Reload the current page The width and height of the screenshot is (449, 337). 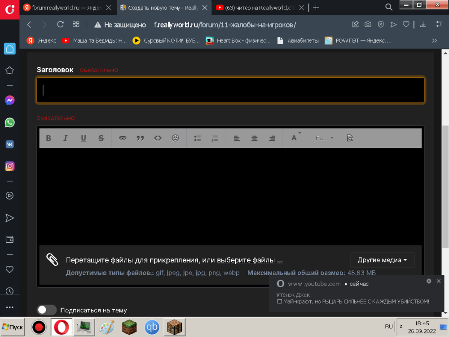(60, 25)
